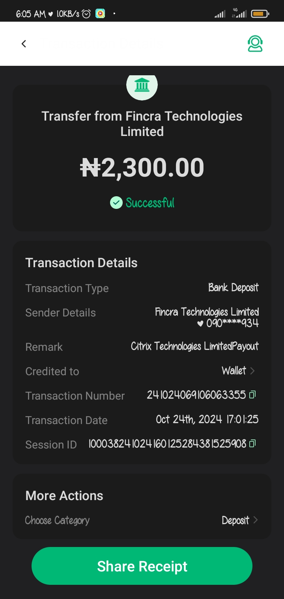Tap the sender phone number 090****934

click(x=232, y=324)
